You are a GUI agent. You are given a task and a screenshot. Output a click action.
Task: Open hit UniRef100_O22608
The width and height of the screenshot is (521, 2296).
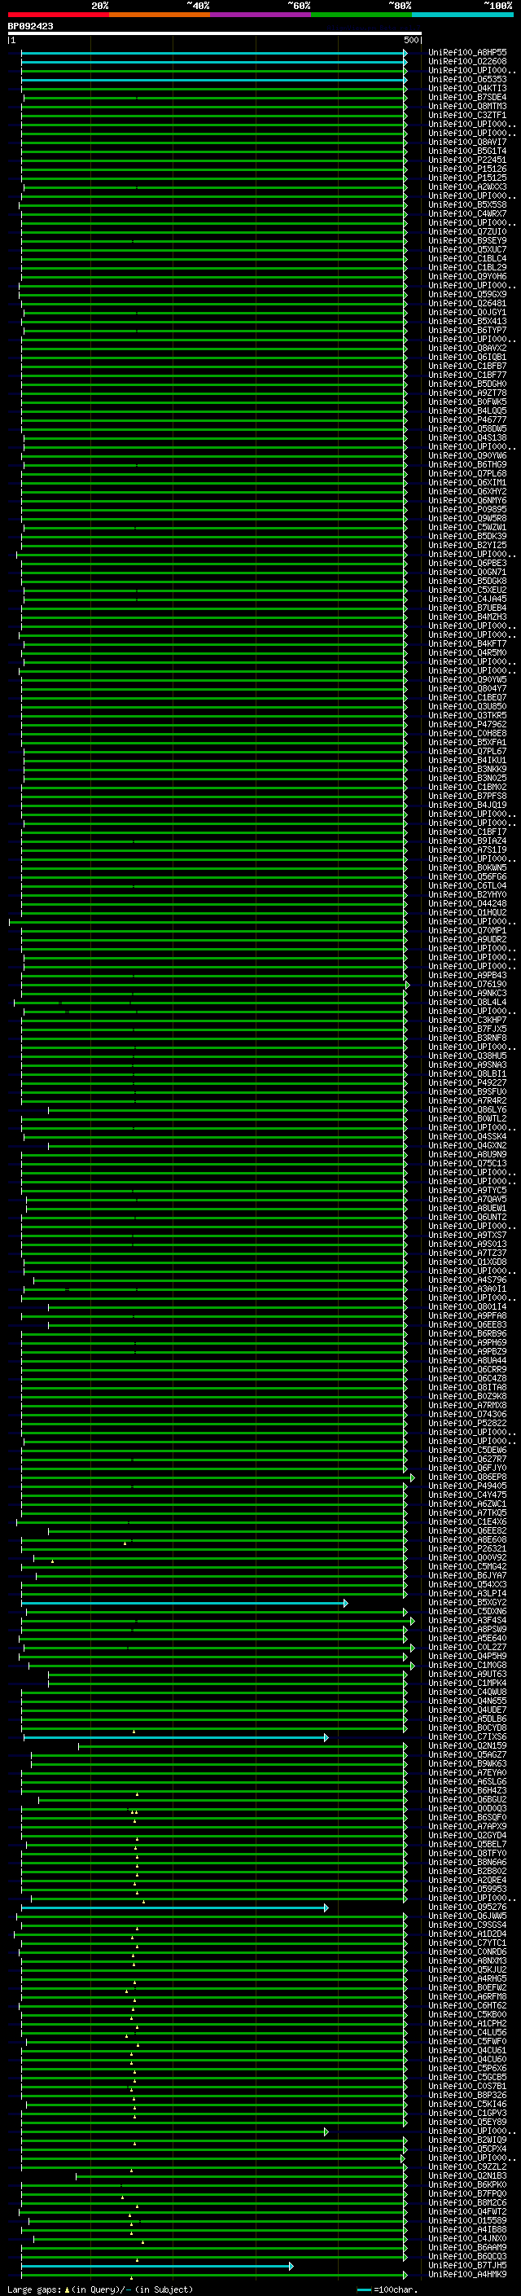pyautogui.click(x=467, y=62)
